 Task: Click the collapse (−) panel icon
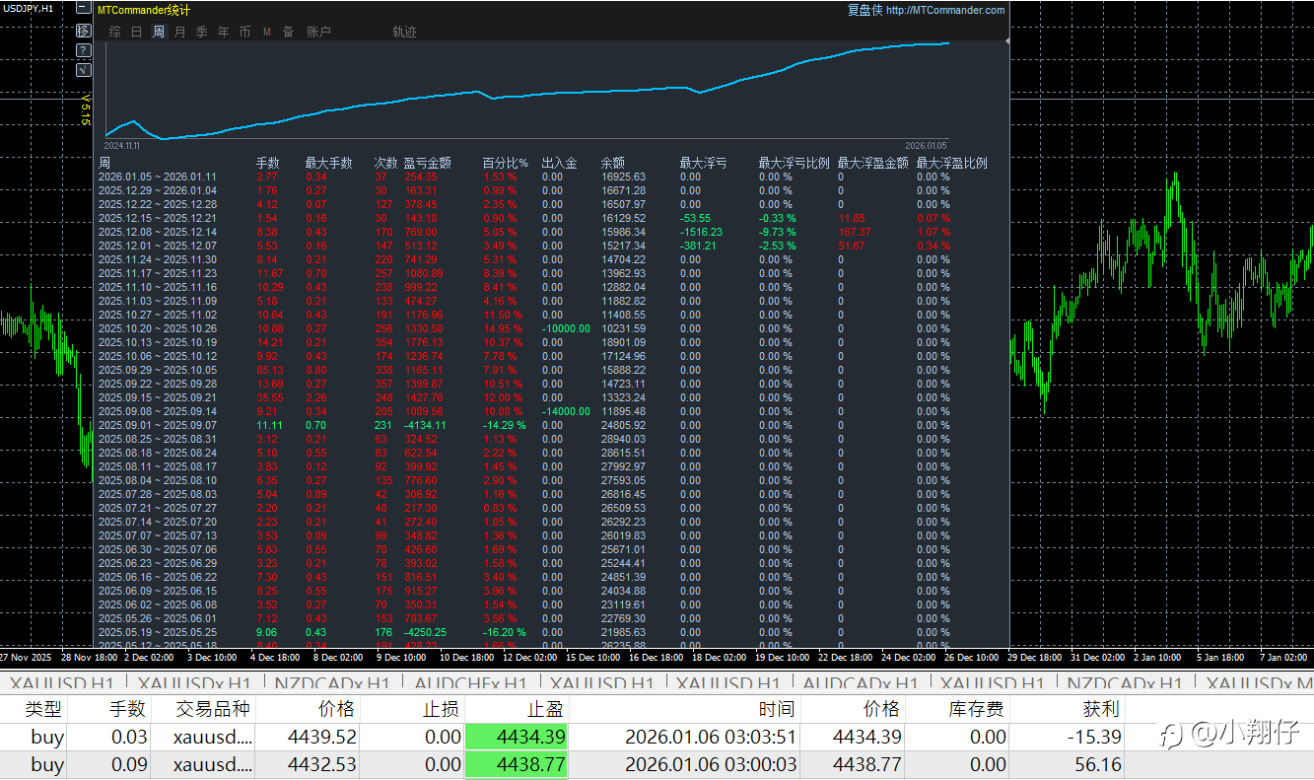[x=83, y=11]
